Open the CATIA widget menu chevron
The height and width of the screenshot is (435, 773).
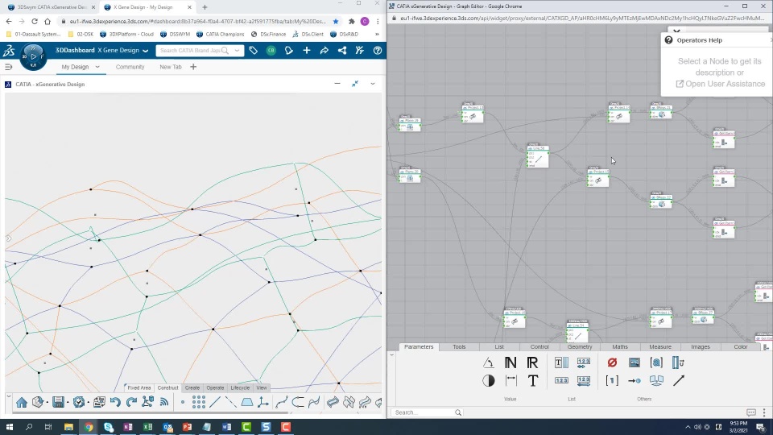373,84
